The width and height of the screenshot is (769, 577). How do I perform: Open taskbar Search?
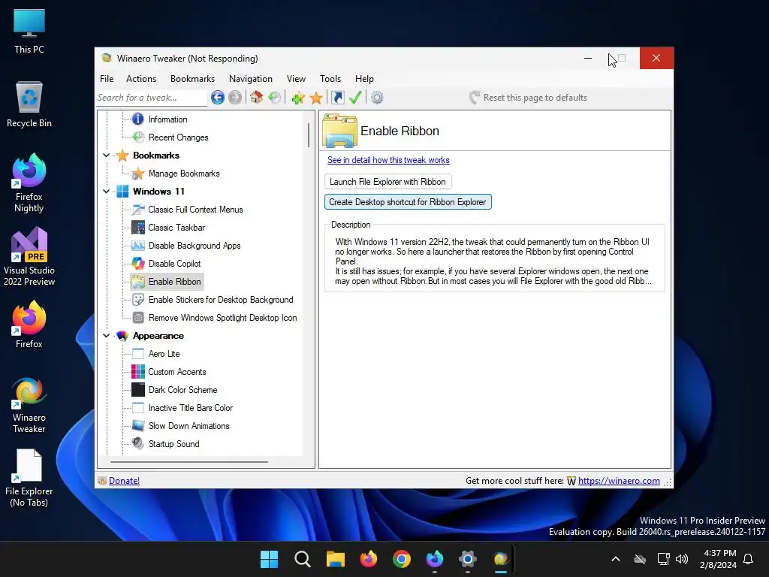tap(302, 559)
